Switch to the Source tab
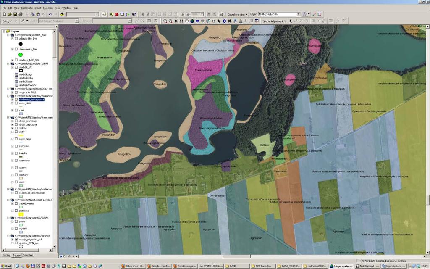Image resolution: width=430 pixels, height=269 pixels. coord(16,255)
